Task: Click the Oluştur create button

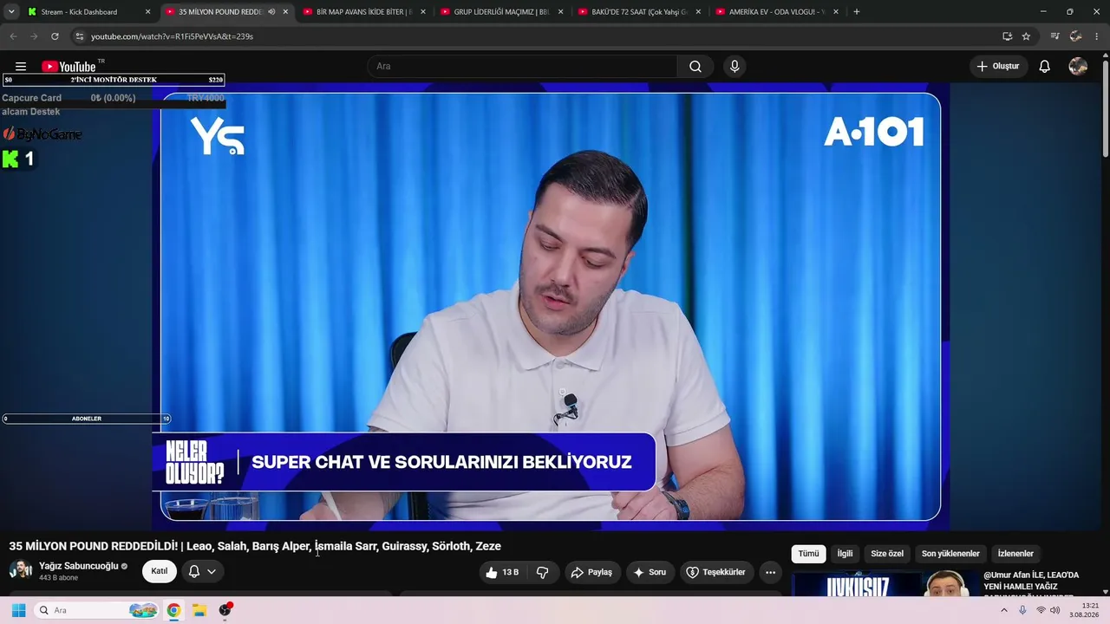Action: click(x=998, y=67)
